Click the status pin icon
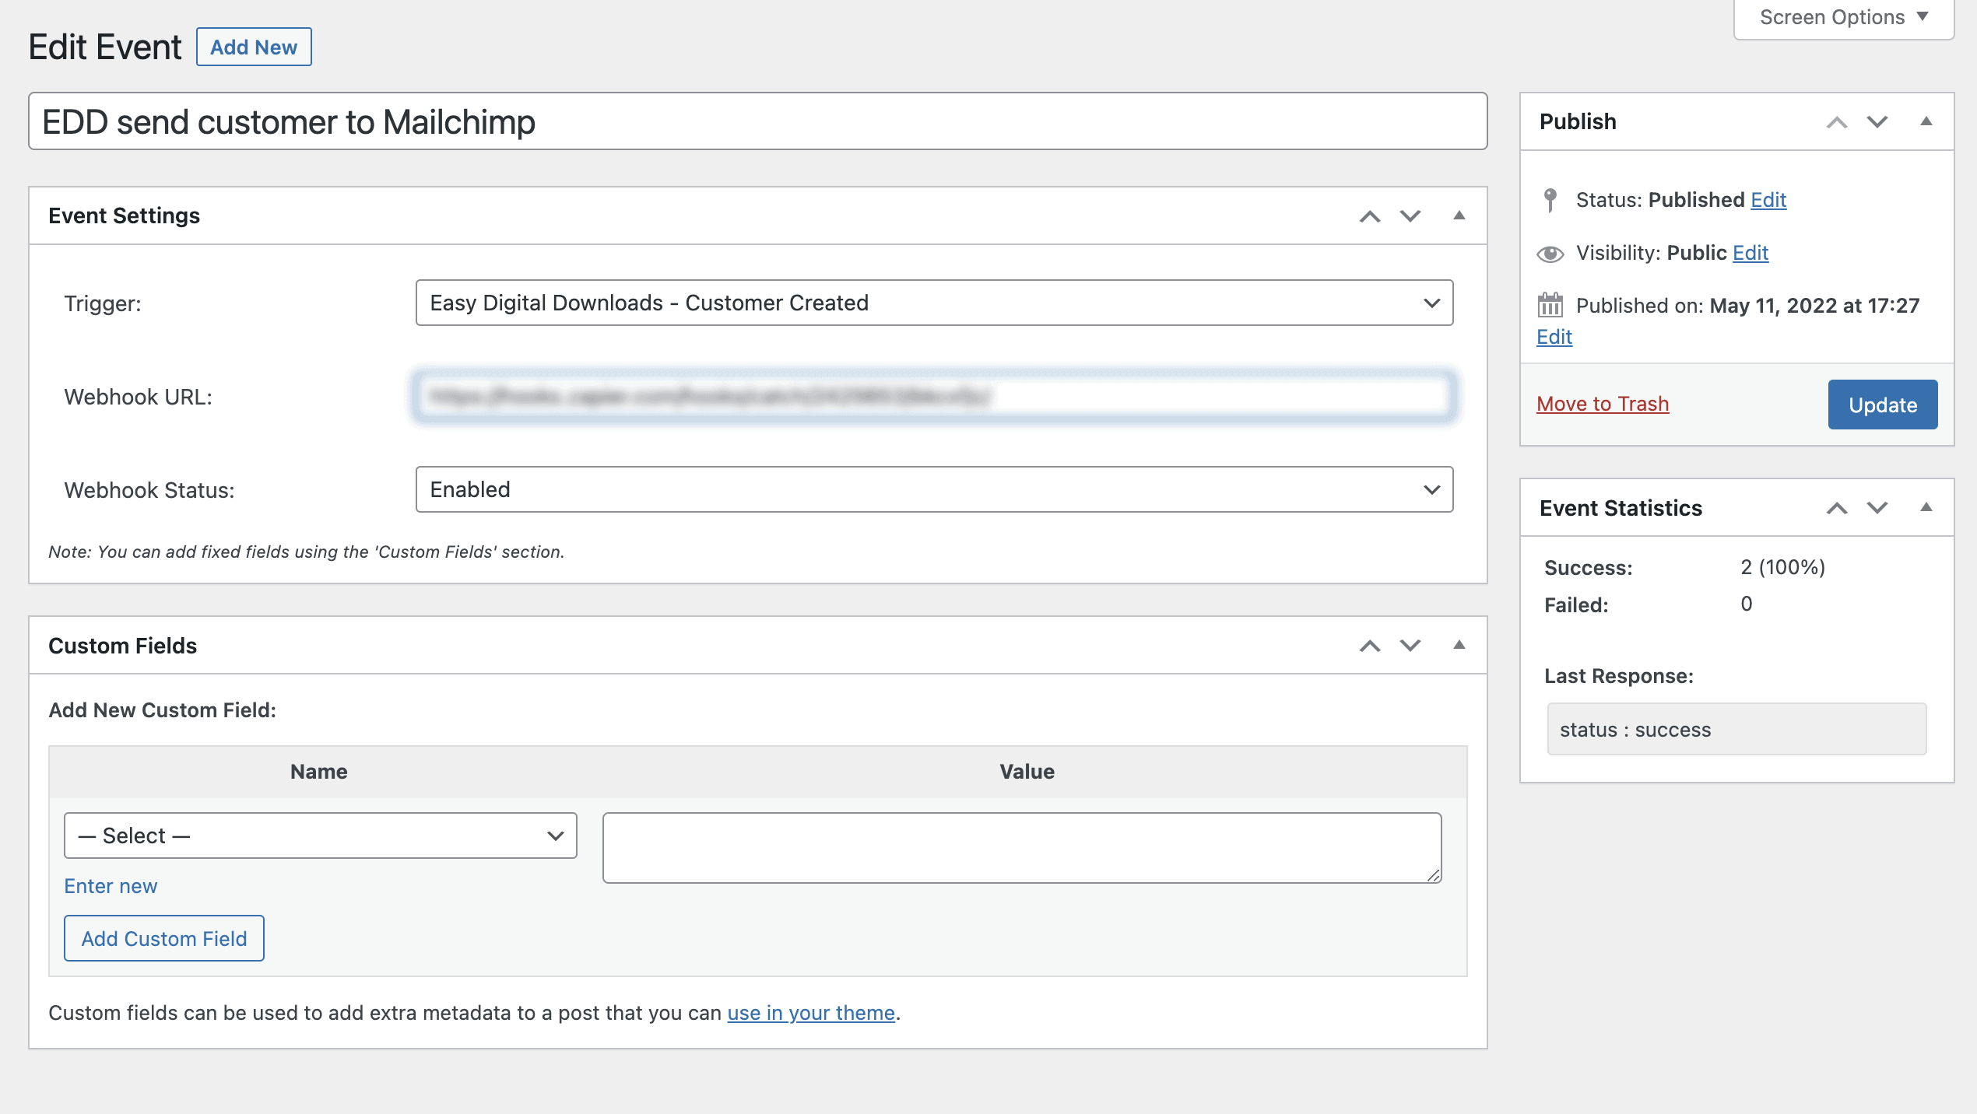Screen dimensions: 1977x1114 [1550, 200]
